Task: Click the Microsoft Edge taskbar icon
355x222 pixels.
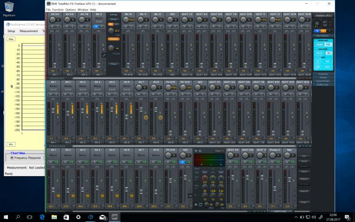Action: click(43, 216)
